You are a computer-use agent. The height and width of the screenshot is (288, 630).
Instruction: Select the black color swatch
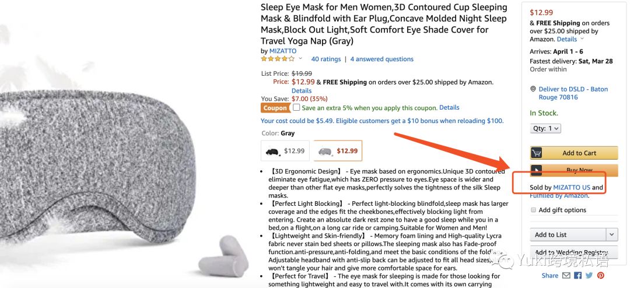click(x=285, y=151)
